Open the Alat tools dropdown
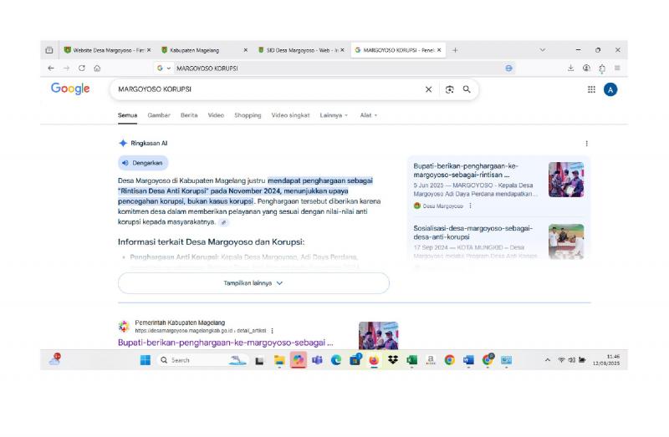Viewport: 669px width, 437px height. (x=369, y=115)
